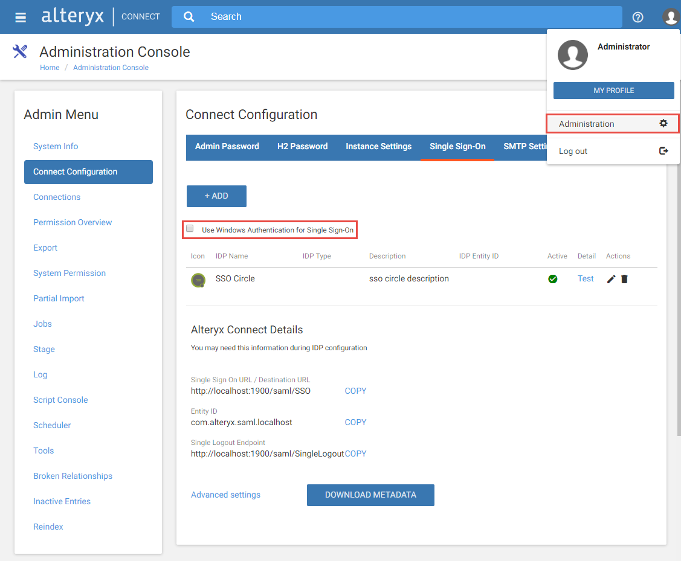Click the Log out arrow icon
This screenshot has width=681, height=561.
(x=663, y=151)
